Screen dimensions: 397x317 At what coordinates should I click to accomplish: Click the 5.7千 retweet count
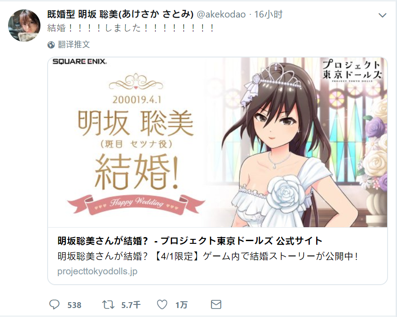(x=131, y=305)
